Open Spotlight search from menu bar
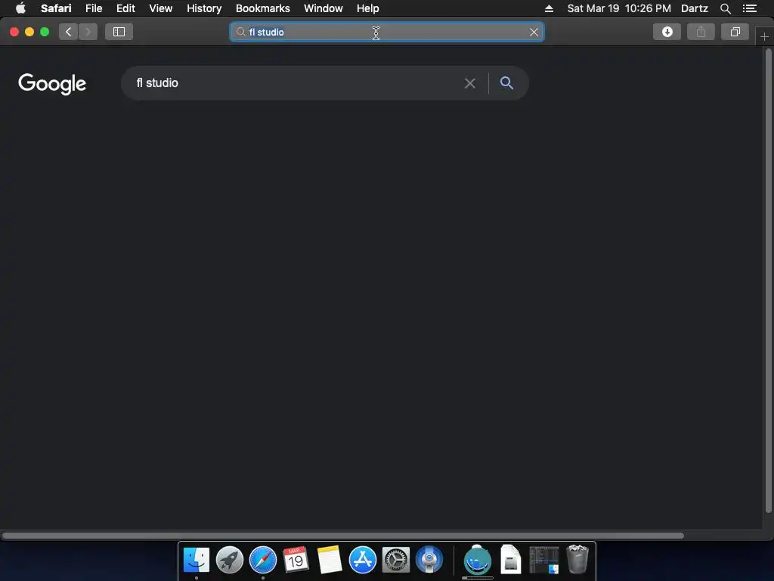Screen dimensions: 774x581 [725, 8]
